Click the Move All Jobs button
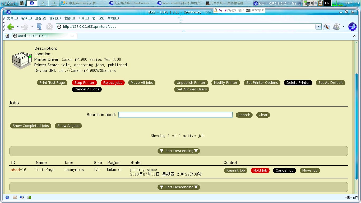Viewport: 361px width, 203px height. point(142,83)
